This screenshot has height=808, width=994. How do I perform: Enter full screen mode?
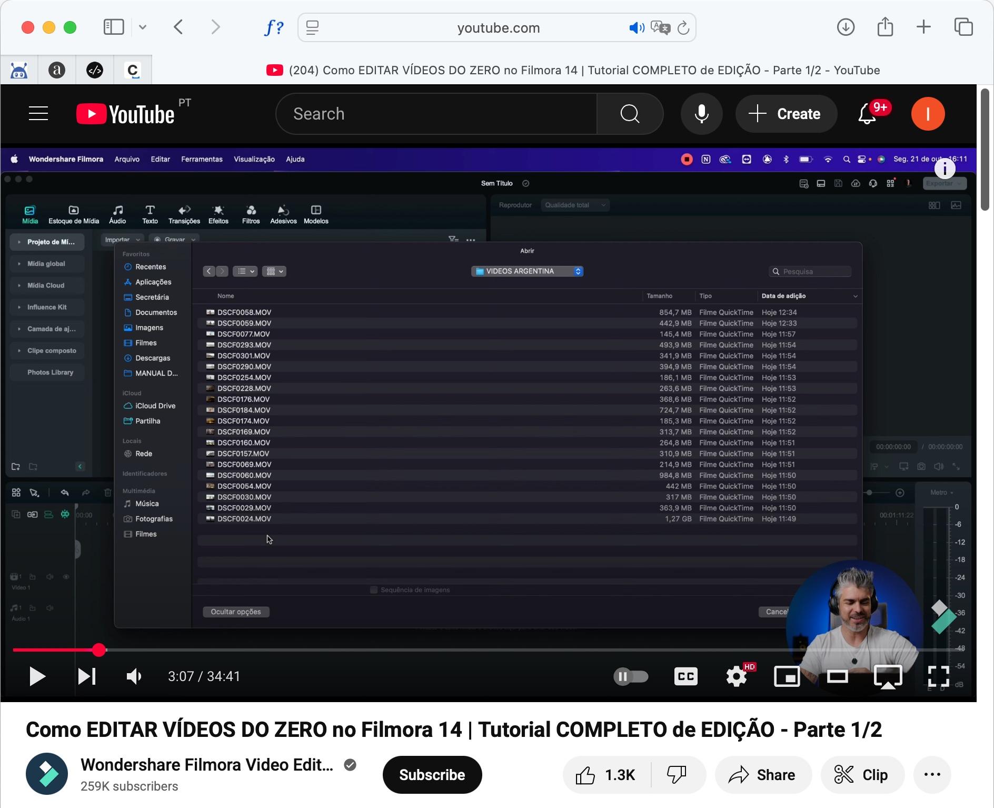coord(938,676)
